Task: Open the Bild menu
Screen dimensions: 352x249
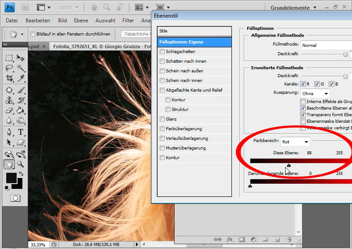Action: click(x=62, y=21)
